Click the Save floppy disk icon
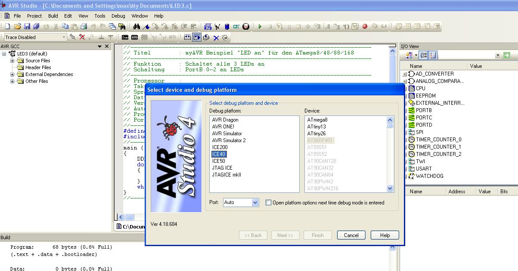 27,26
